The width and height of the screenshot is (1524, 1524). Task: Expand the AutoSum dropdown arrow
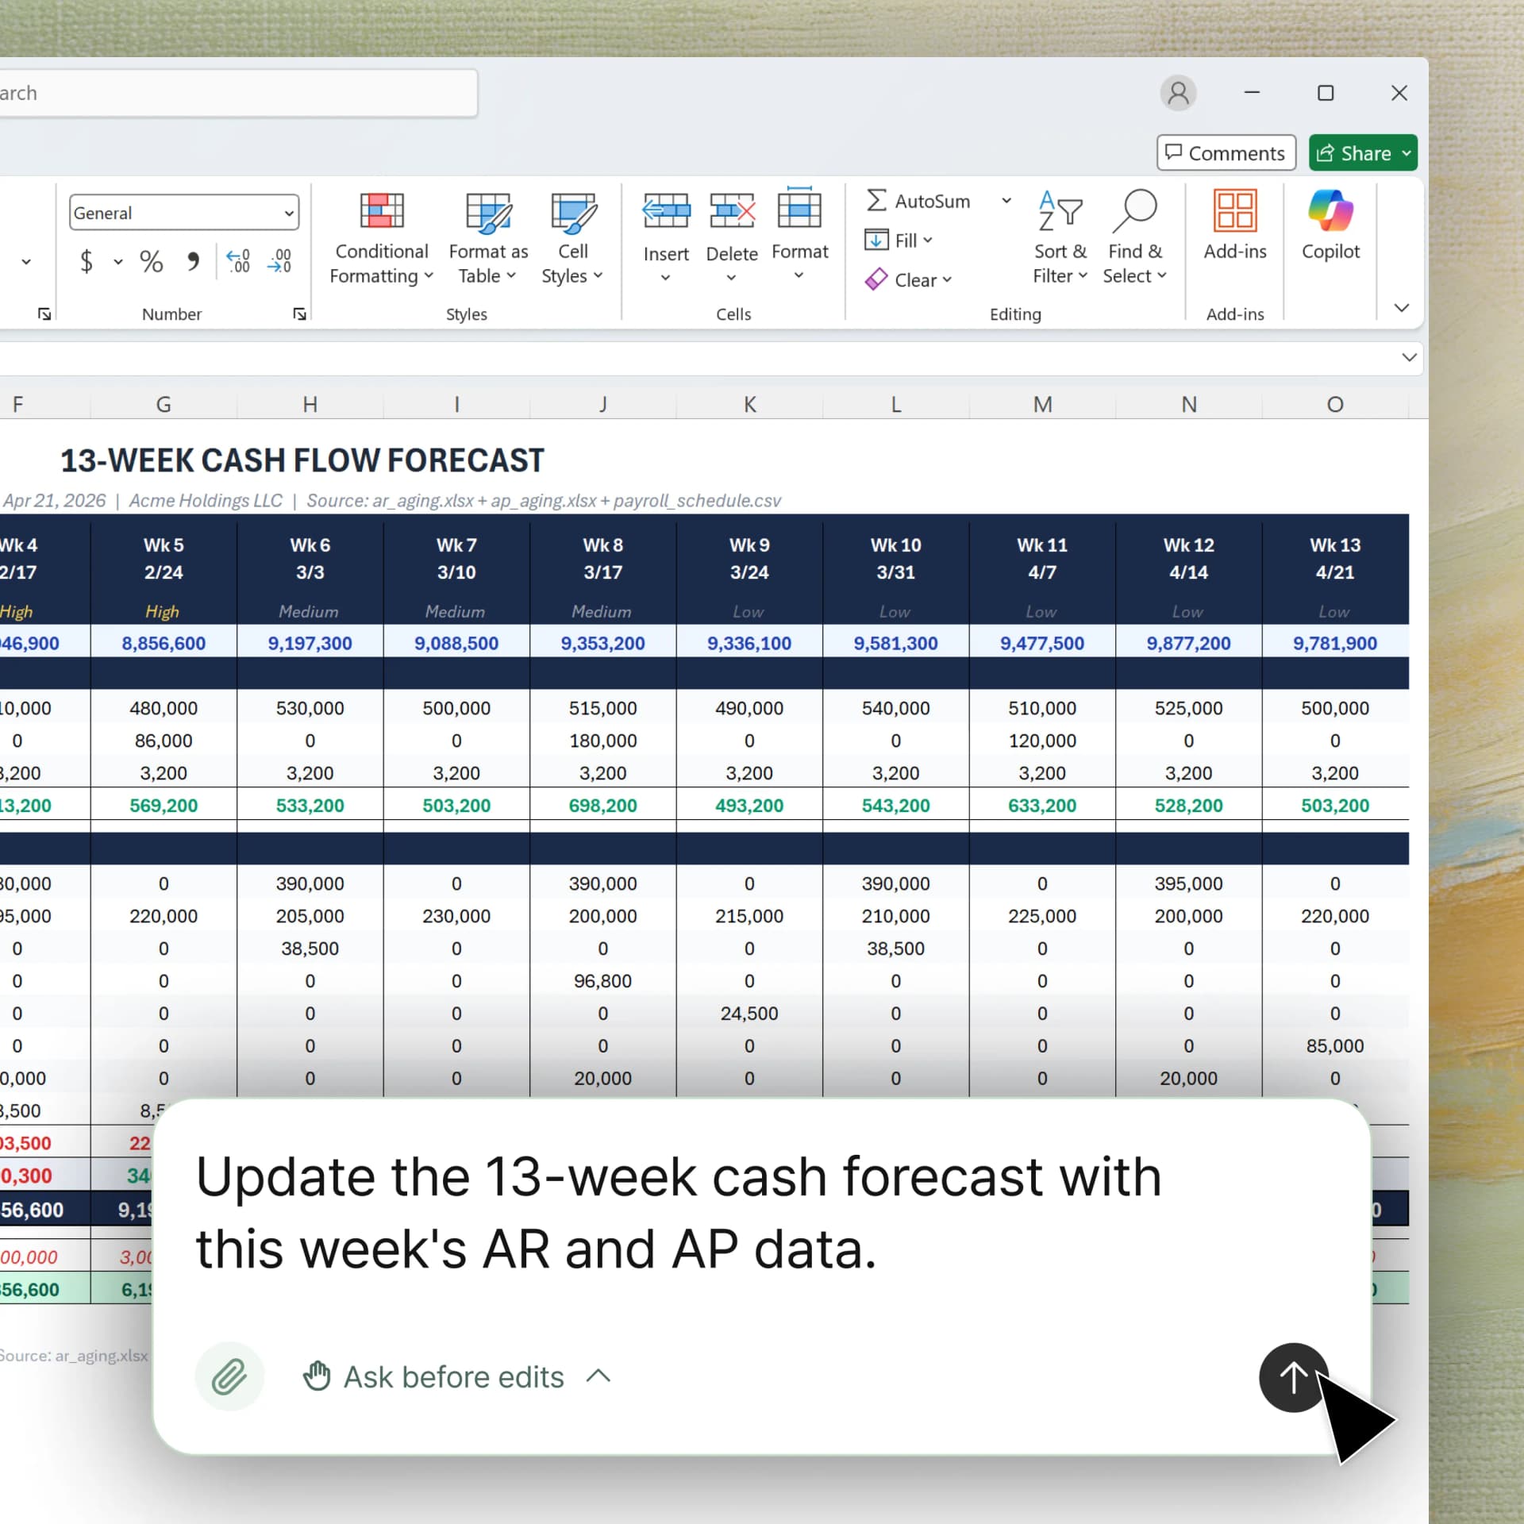(x=1006, y=200)
